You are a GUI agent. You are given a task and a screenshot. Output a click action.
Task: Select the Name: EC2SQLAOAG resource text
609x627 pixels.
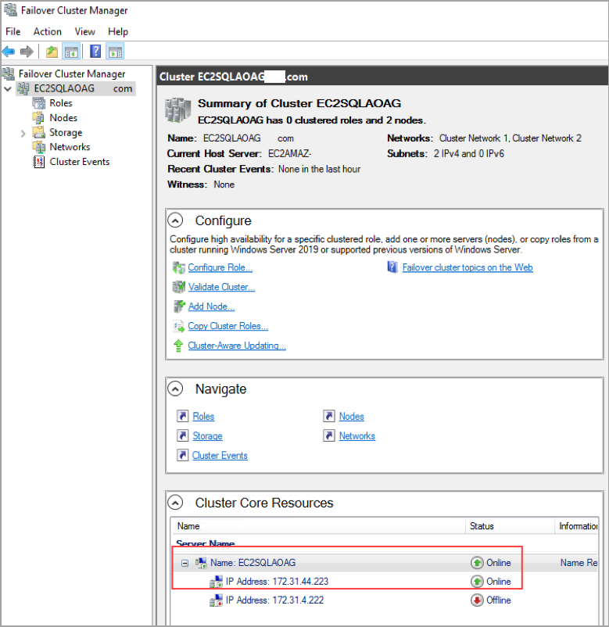[253, 563]
